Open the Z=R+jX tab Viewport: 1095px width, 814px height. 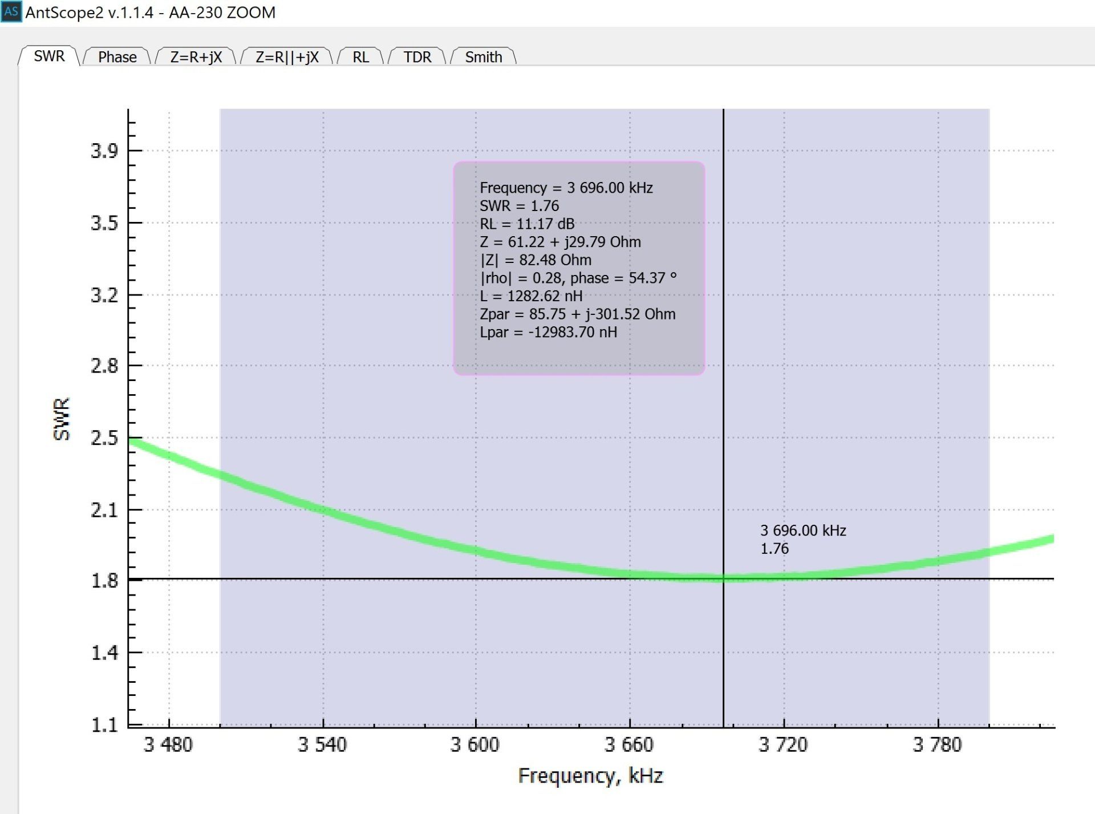point(196,57)
